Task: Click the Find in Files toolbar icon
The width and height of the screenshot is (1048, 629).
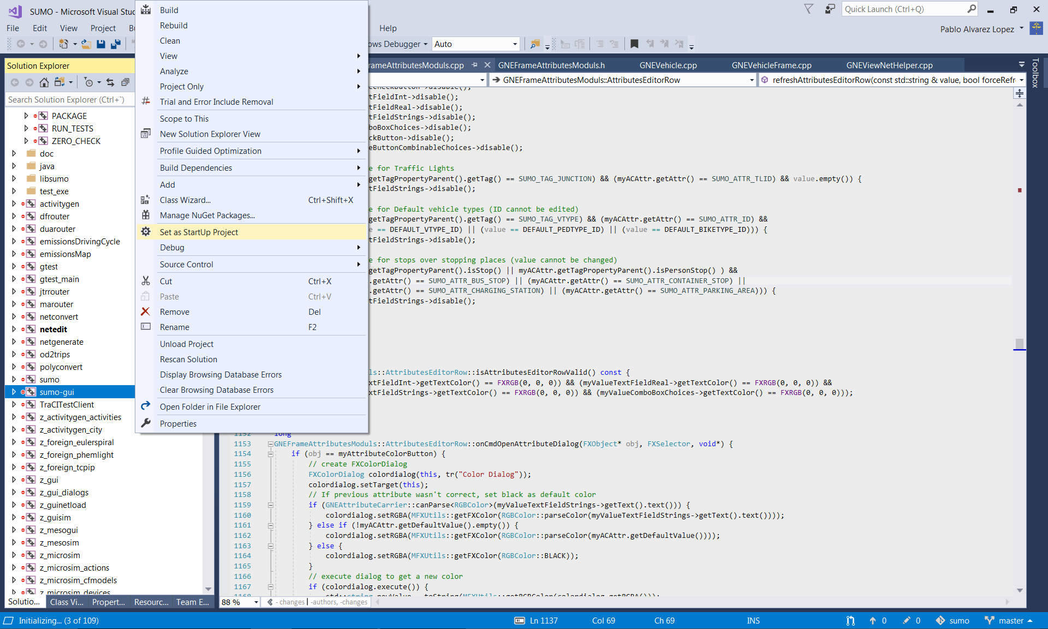Action: (535, 44)
